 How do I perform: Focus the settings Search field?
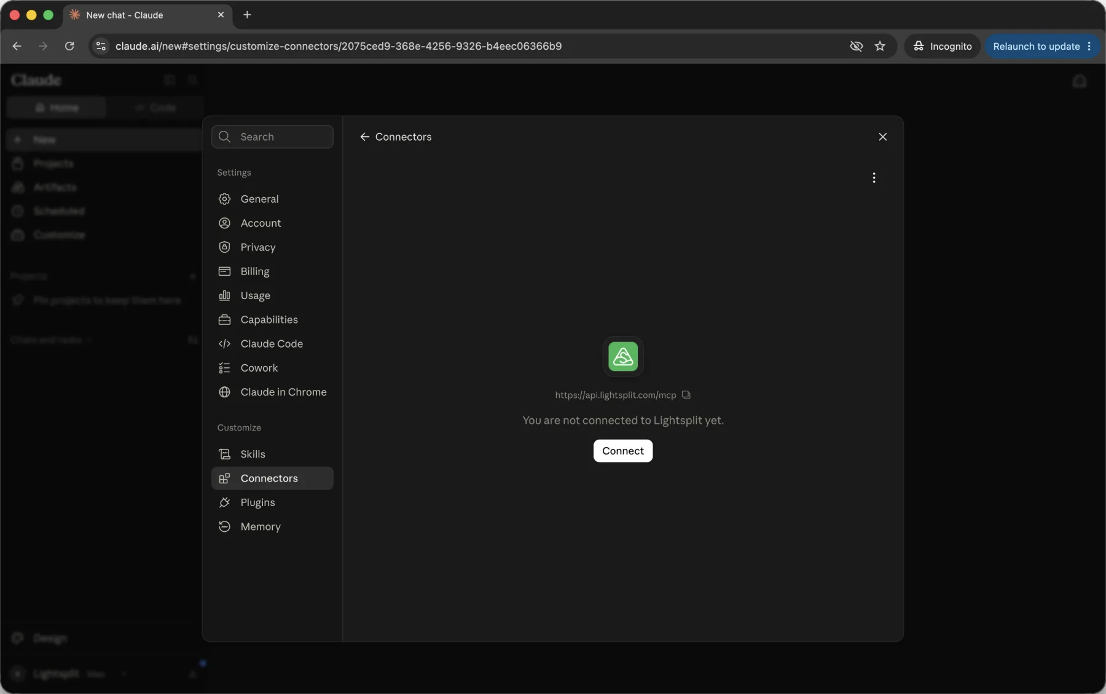(x=272, y=136)
